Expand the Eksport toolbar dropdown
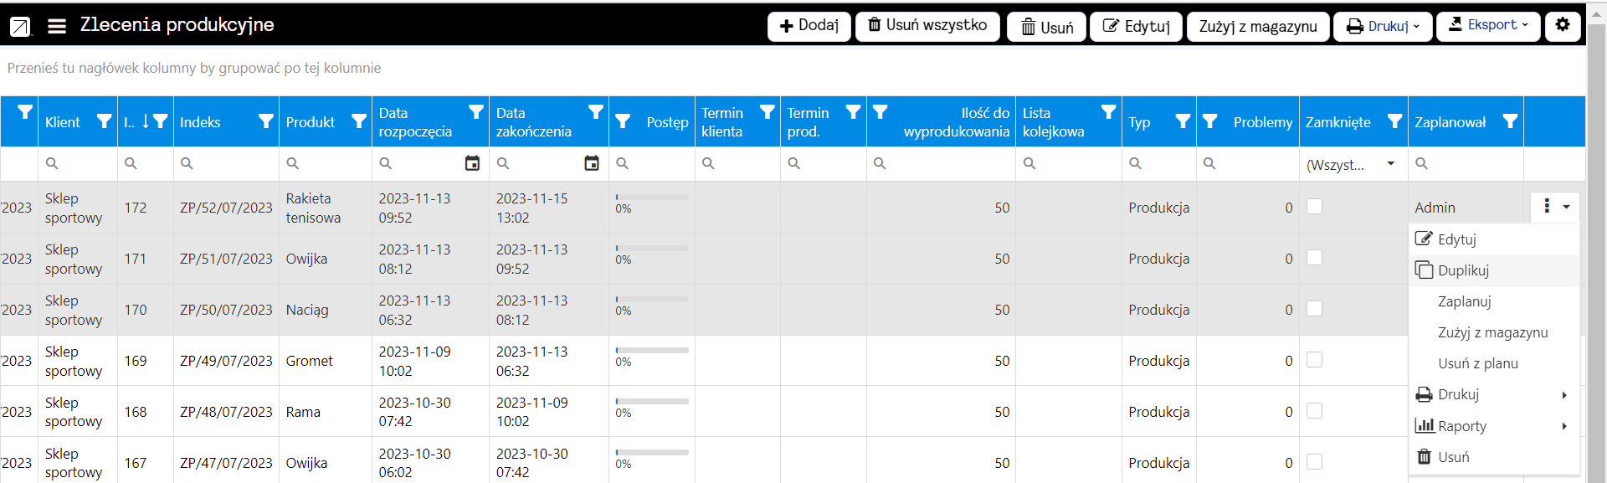 (1488, 25)
